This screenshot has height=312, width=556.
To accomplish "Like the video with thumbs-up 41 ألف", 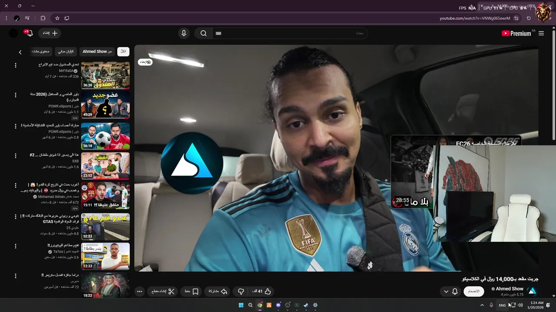I will 261,292.
